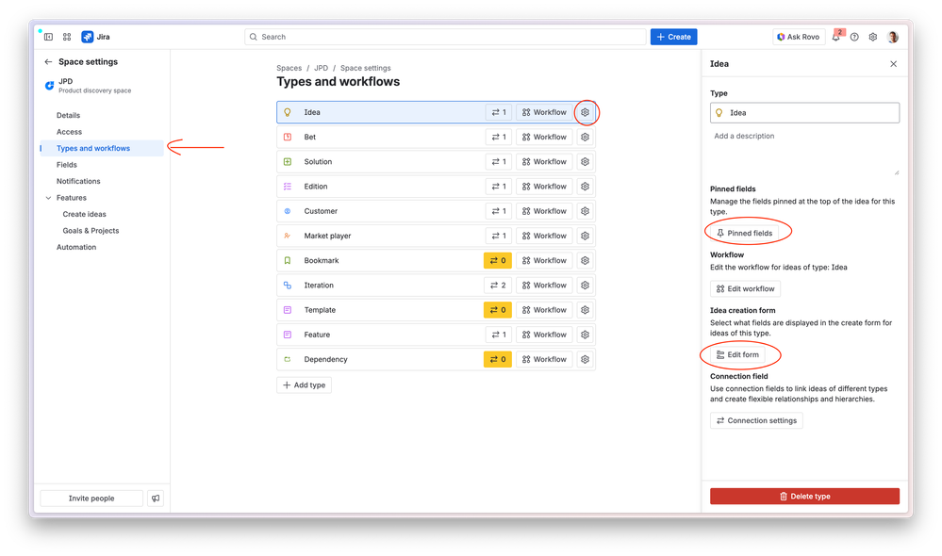Open settings gear for Idea type
This screenshot has width=942, height=556.
pyautogui.click(x=586, y=112)
